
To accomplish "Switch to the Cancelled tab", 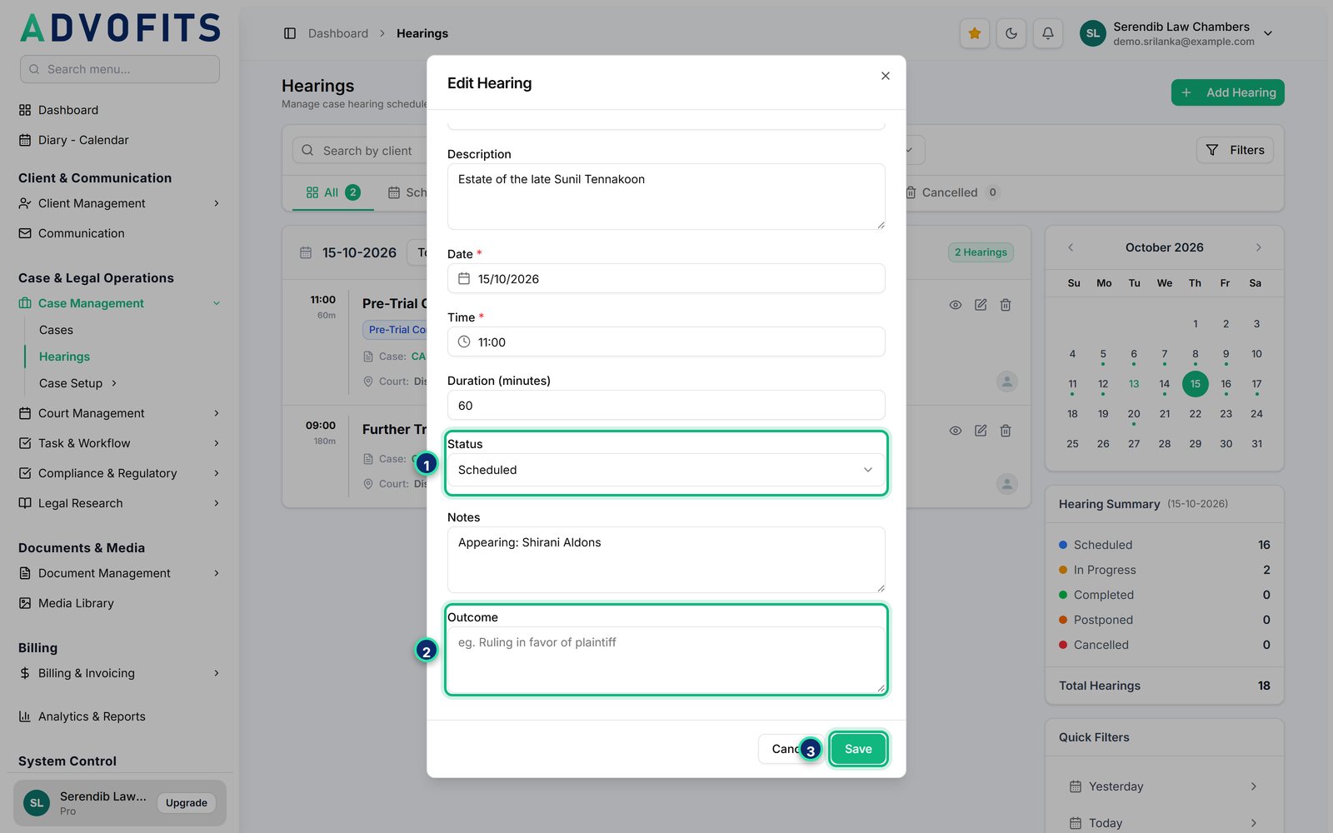I will 951,192.
